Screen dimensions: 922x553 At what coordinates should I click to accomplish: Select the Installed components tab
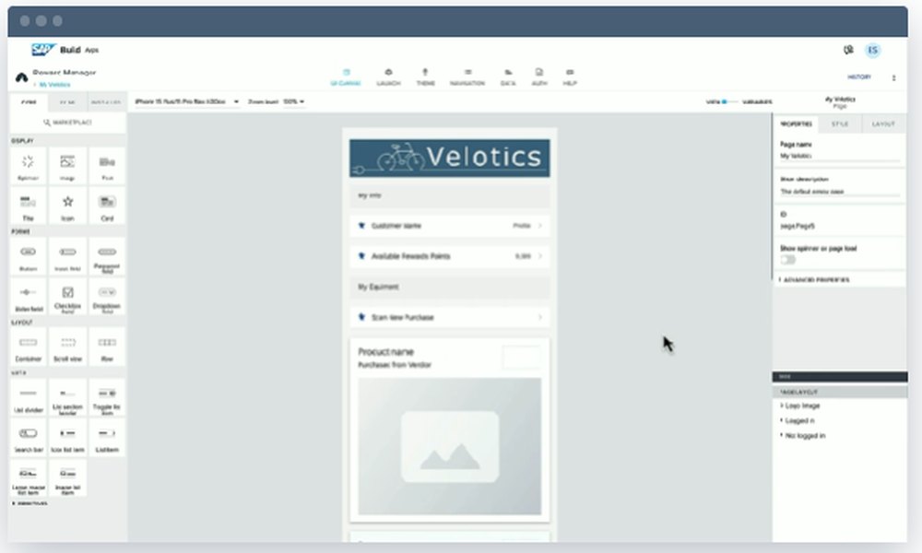(106, 102)
